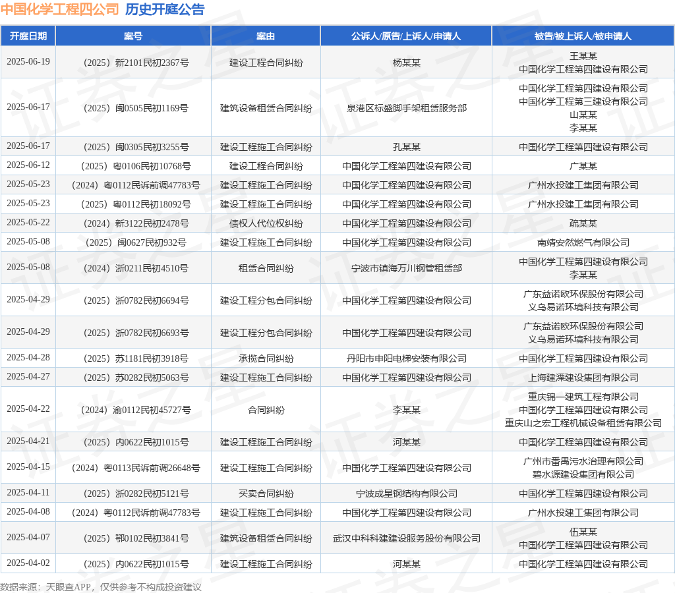
Task: Click the 被告/被上诉人/被申请人 column header
Action: click(583, 36)
